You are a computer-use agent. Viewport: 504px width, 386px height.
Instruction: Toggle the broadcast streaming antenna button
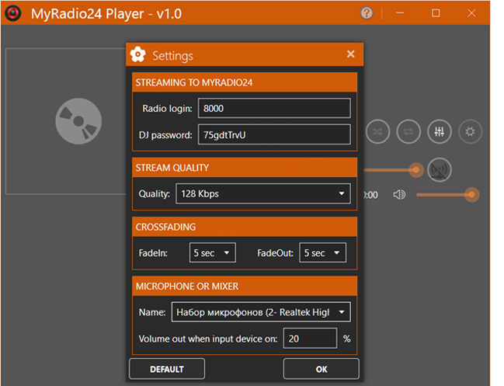(x=440, y=169)
